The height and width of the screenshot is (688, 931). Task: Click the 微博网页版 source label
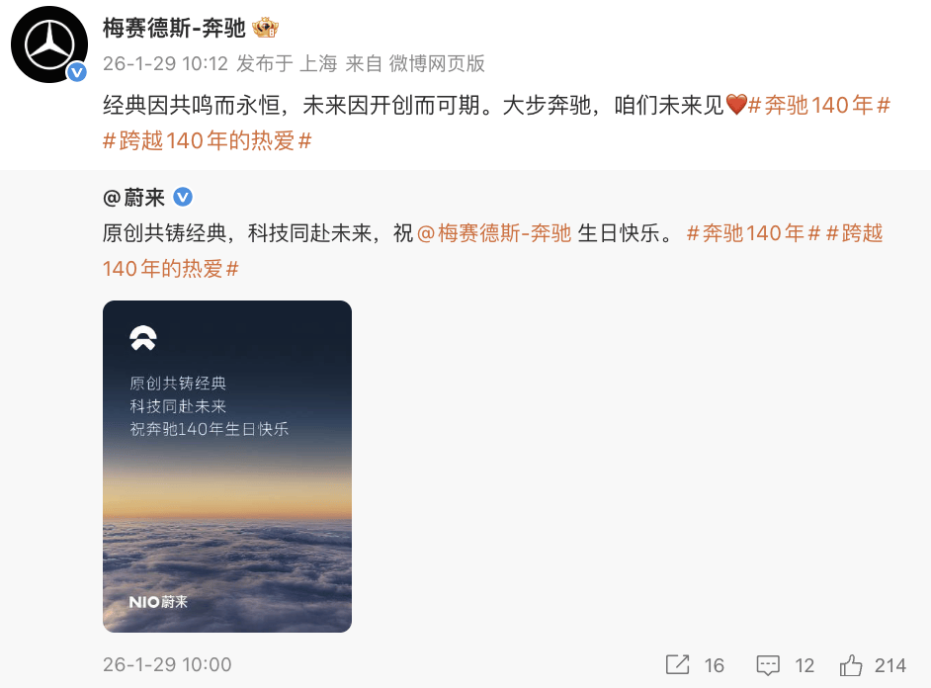(x=437, y=63)
